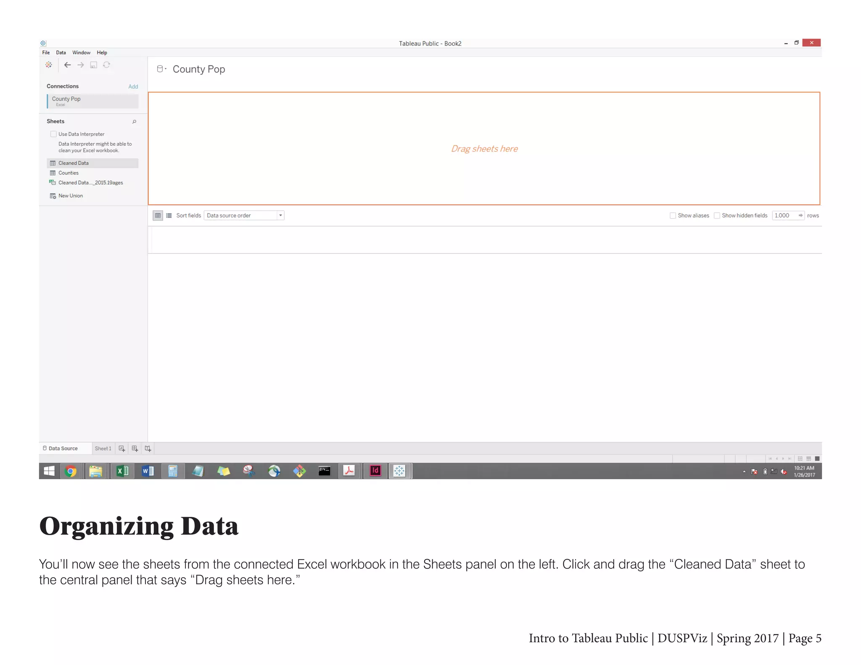Go forward with the right arrow button
This screenshot has width=861, height=665.
click(x=81, y=65)
